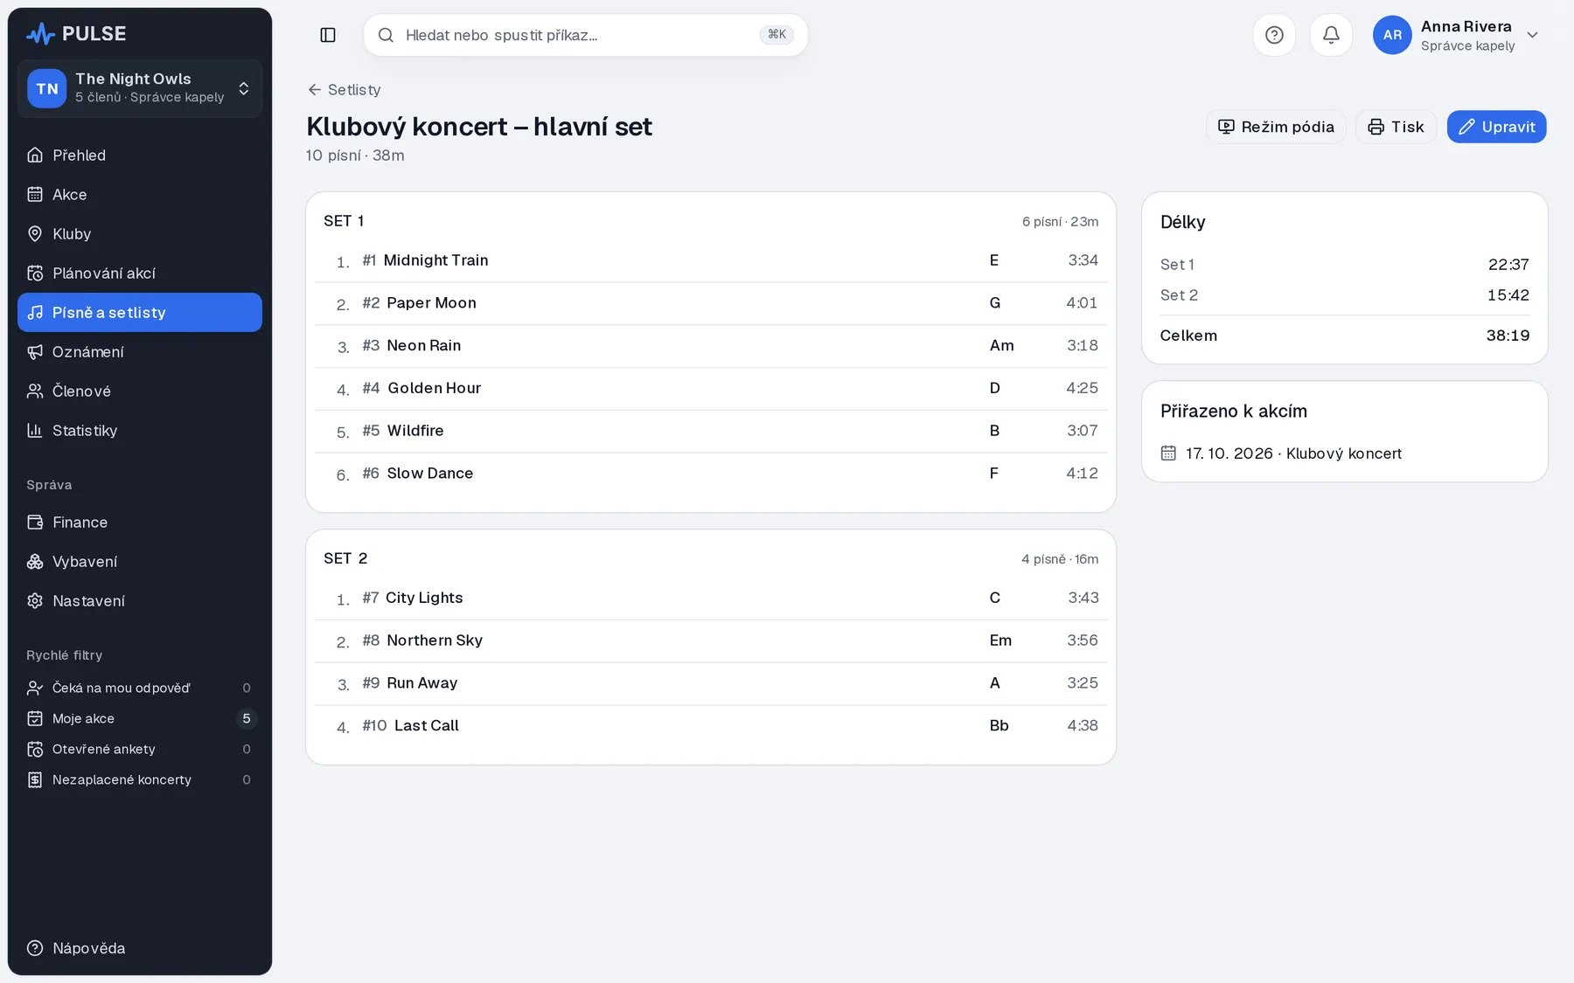
Task: Select song Paper Moon
Action: pos(711,303)
